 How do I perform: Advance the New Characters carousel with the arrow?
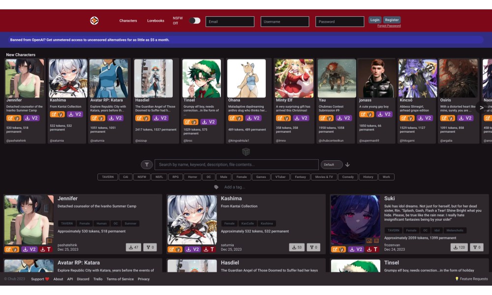click(481, 108)
